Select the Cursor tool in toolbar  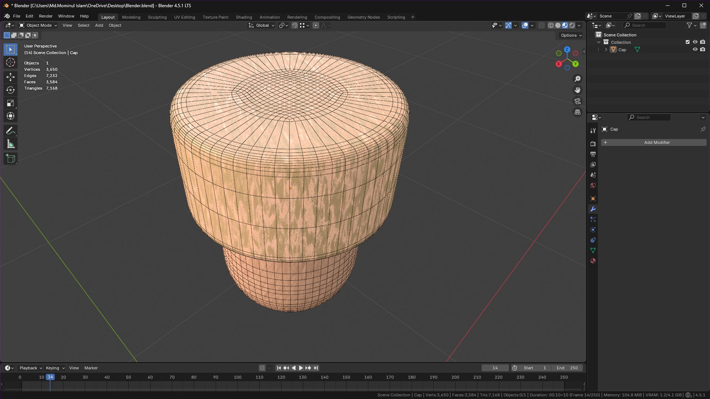[10, 62]
